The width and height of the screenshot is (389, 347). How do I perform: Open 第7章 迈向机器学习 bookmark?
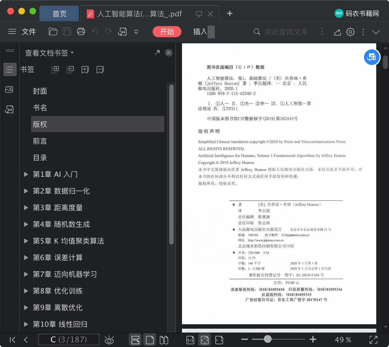coord(65,274)
